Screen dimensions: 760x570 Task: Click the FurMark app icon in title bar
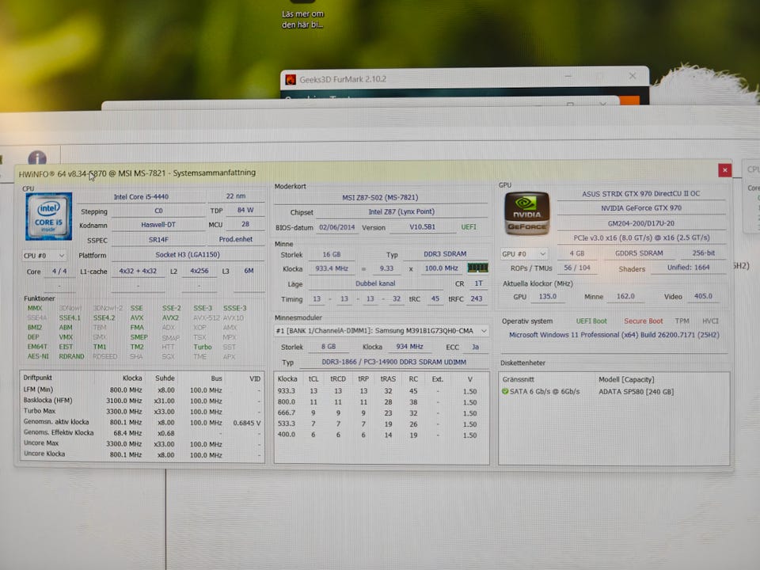coord(291,79)
